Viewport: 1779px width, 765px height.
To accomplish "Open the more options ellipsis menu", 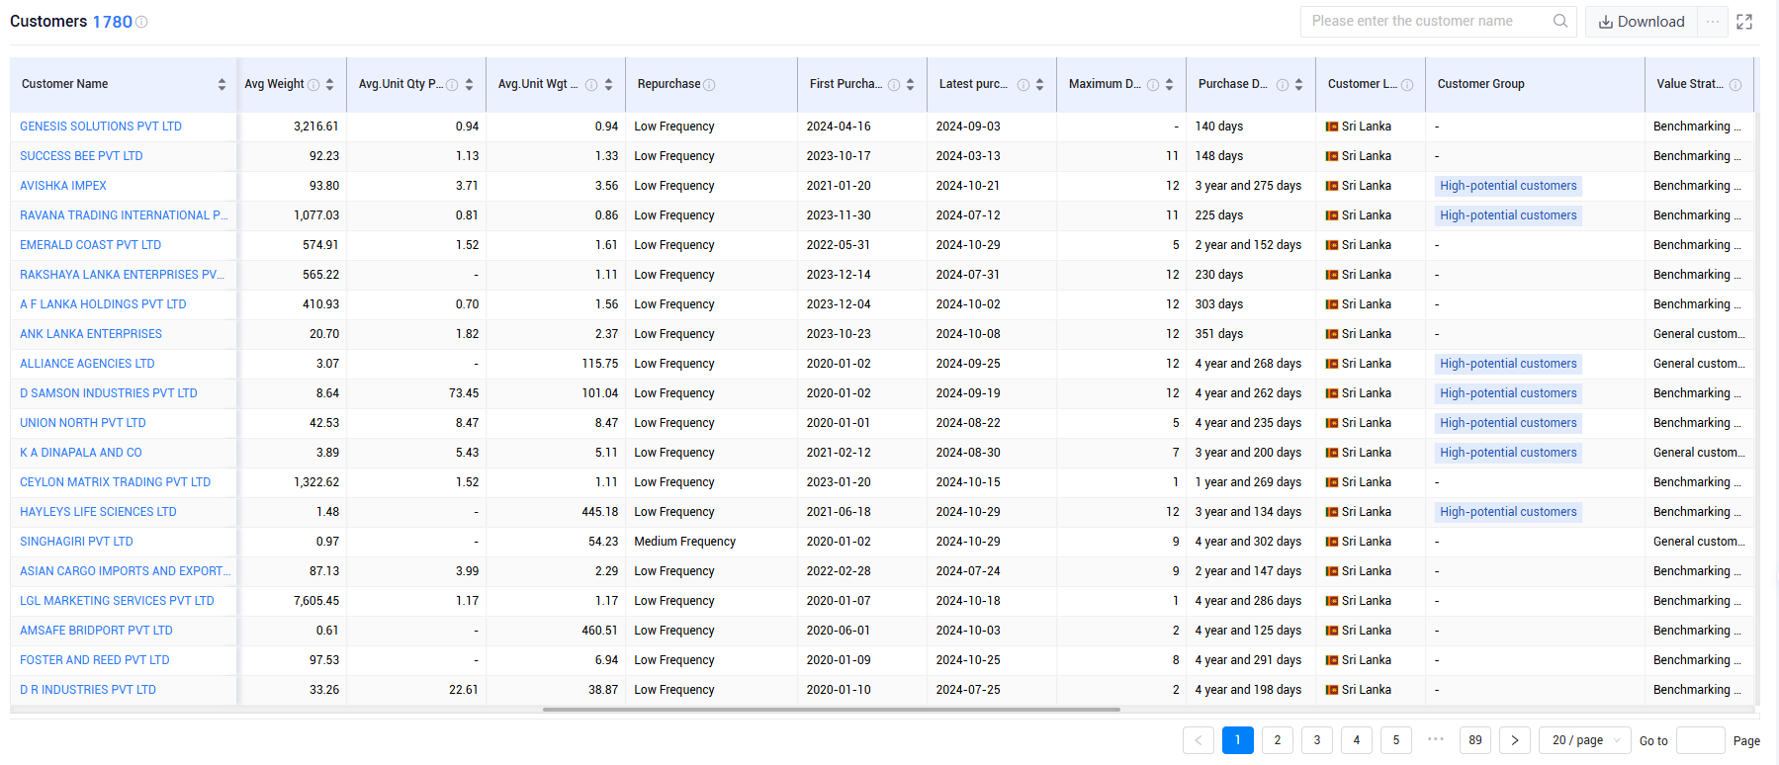I will [x=1713, y=21].
